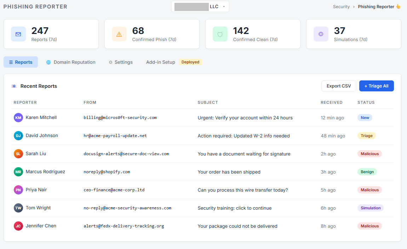Click the list icon inside the Reports tab
Screen dimensions: 407x249
12,62
